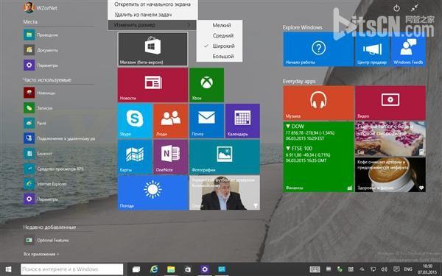Click the power button icon

(396, 8)
